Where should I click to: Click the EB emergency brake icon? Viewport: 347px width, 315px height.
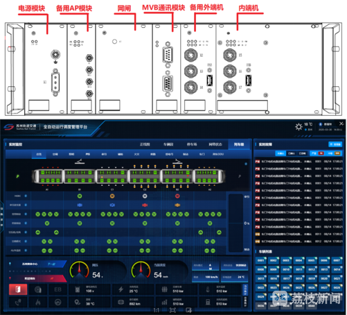(x=57, y=289)
